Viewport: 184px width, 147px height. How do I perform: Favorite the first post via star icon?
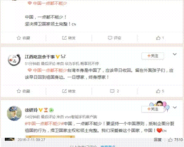(23, 38)
